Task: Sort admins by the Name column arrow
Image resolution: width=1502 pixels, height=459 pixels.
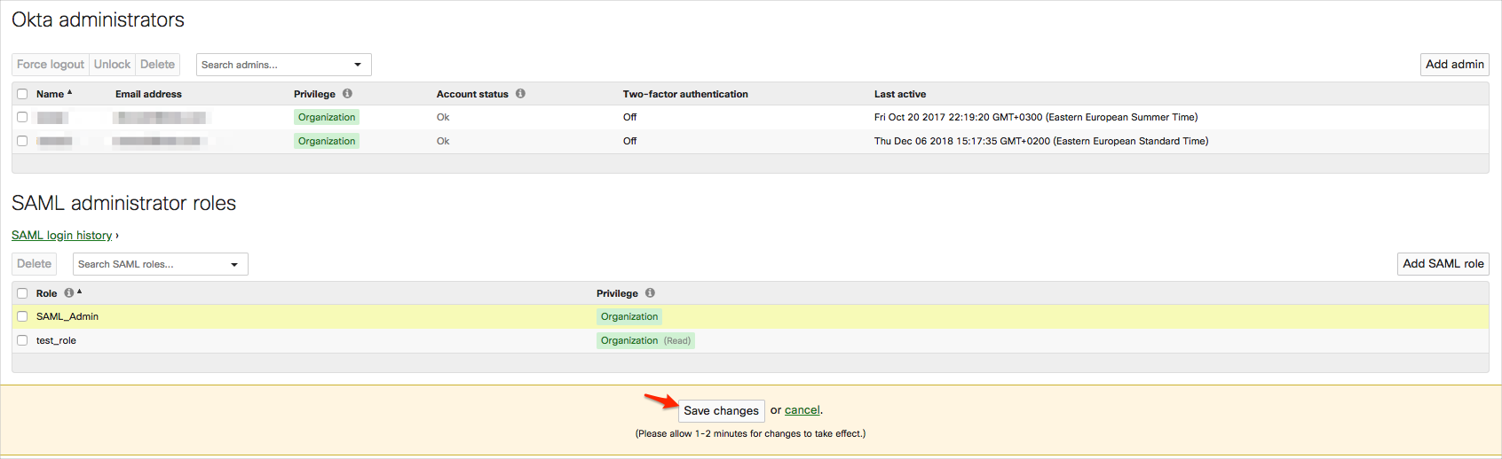Action: [69, 93]
